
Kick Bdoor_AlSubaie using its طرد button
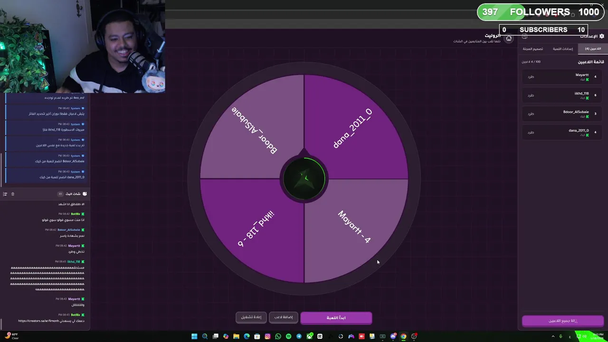(x=531, y=114)
